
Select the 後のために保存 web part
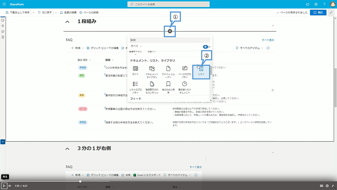tap(168, 87)
